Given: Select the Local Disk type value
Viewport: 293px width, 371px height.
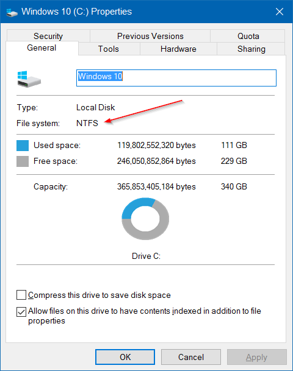Looking at the screenshot, I should 96,107.
